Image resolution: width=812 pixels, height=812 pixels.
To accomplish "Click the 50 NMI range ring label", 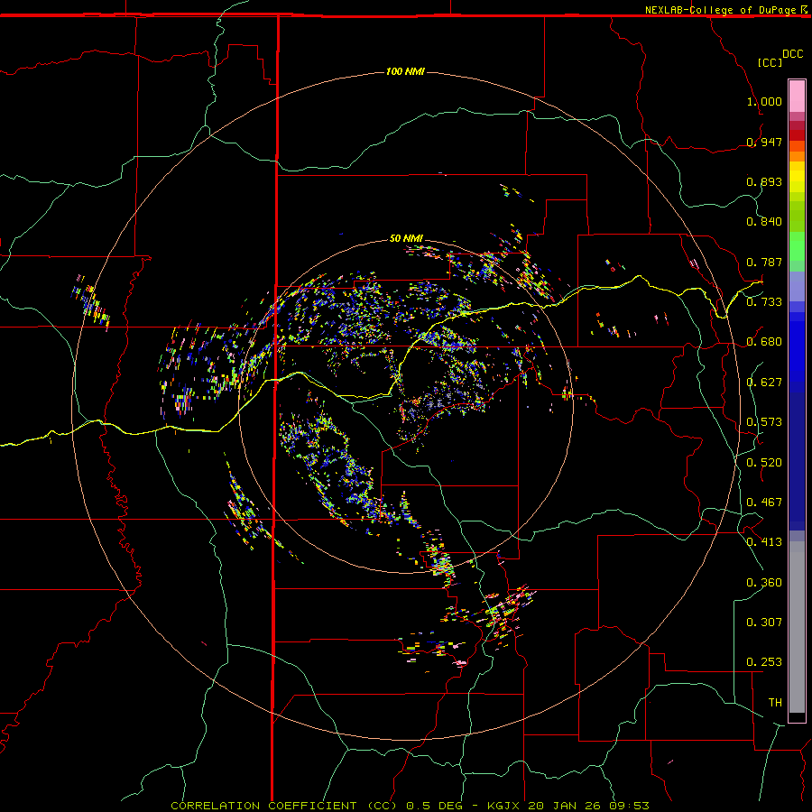I will pyautogui.click(x=406, y=238).
